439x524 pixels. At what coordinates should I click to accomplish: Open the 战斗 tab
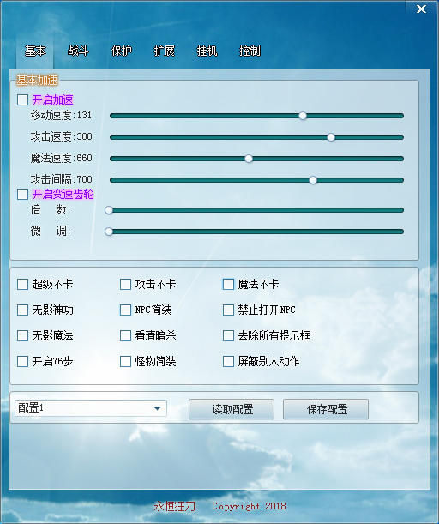click(78, 51)
